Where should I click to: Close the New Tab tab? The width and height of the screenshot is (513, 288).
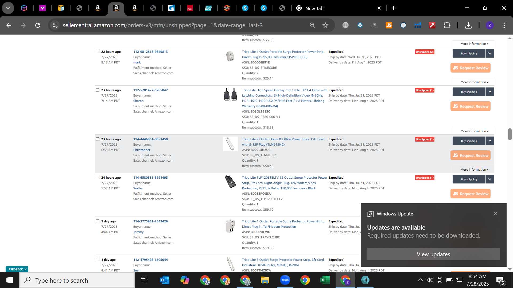[x=379, y=8]
